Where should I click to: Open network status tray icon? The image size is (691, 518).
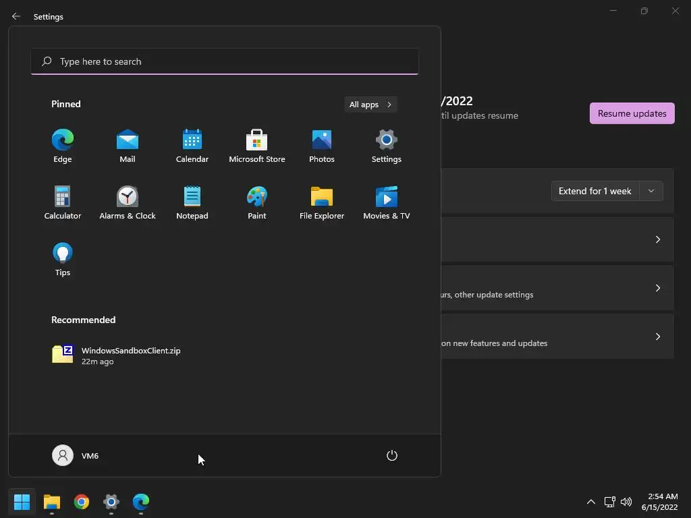609,502
